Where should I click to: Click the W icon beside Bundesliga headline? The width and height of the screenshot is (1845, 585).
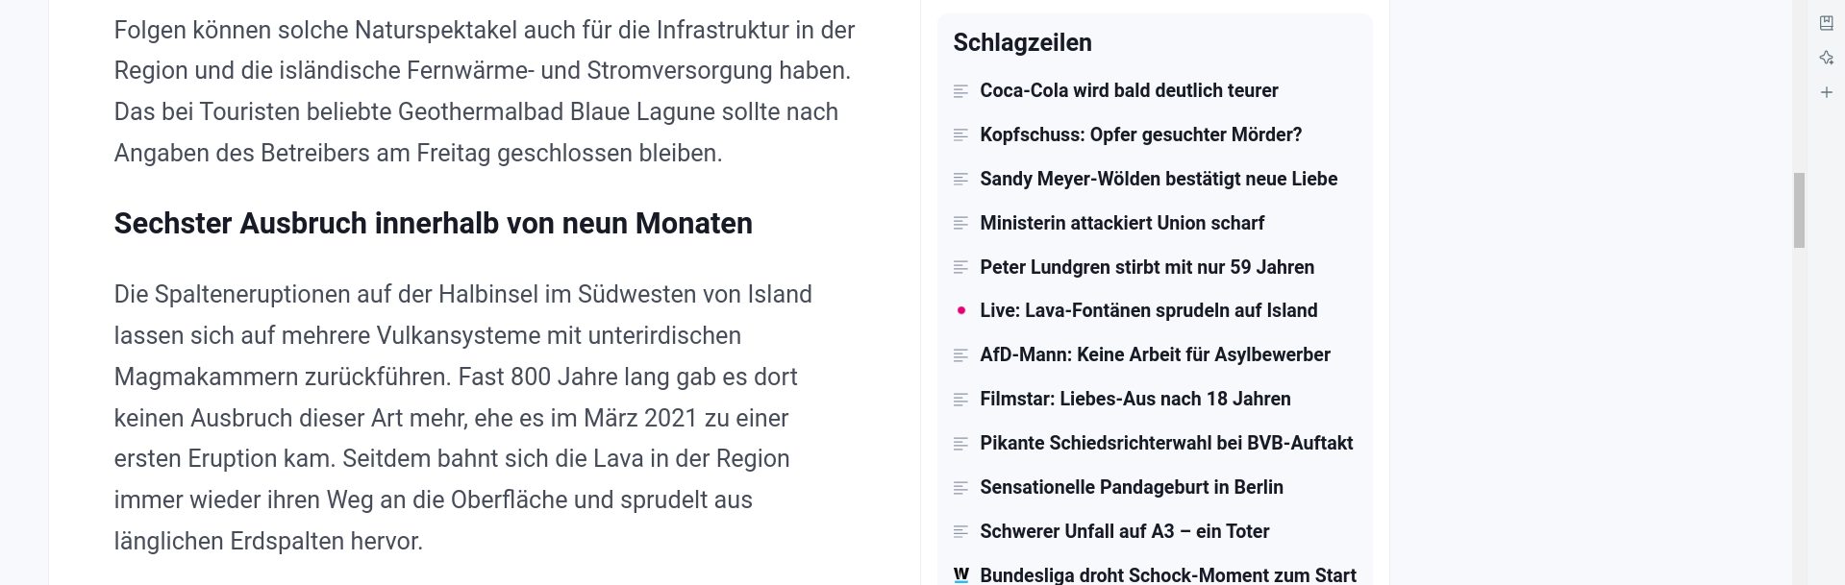(x=961, y=574)
